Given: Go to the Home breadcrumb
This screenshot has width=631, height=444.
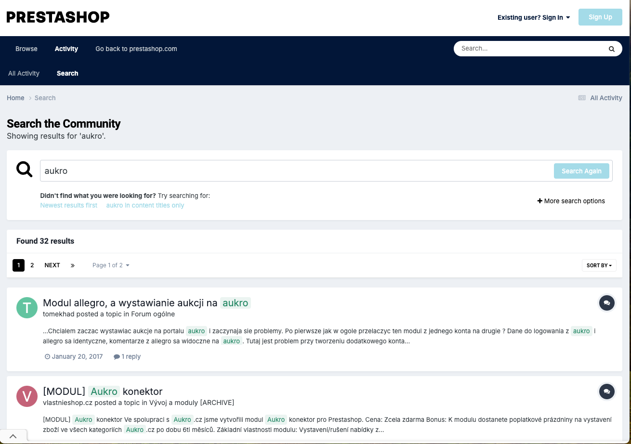Looking at the screenshot, I should point(15,98).
